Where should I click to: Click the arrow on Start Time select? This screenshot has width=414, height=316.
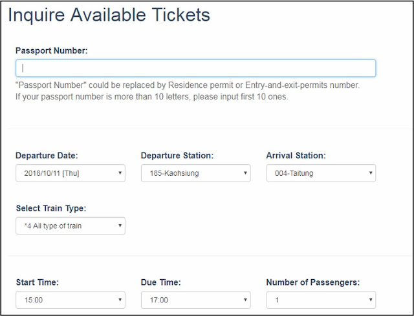pyautogui.click(x=120, y=300)
